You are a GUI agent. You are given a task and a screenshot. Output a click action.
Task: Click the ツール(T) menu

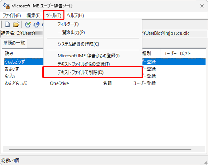(54, 15)
